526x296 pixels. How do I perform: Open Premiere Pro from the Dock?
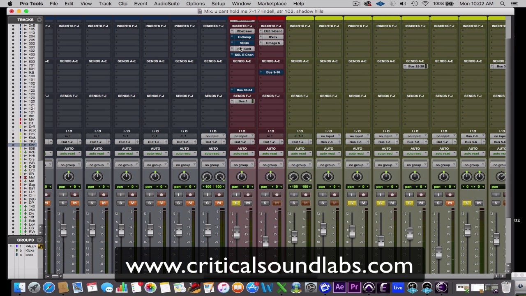coord(354,287)
